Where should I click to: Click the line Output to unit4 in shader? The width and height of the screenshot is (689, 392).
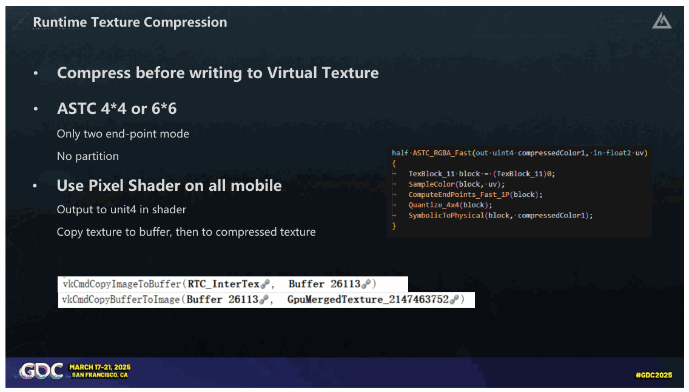point(121,210)
